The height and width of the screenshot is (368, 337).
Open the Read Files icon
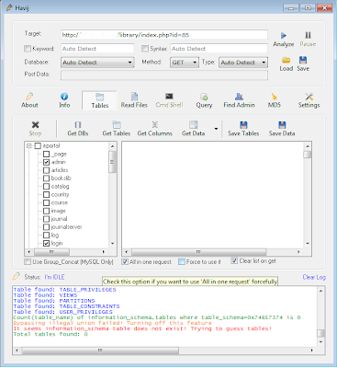tap(134, 97)
